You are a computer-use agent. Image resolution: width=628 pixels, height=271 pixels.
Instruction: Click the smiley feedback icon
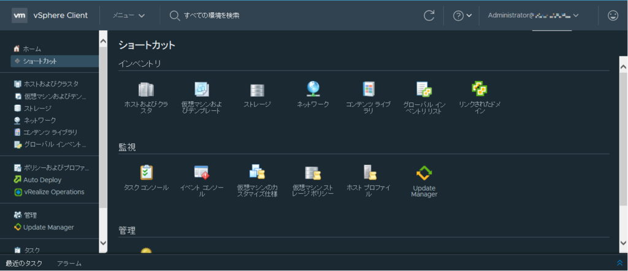pyautogui.click(x=613, y=15)
